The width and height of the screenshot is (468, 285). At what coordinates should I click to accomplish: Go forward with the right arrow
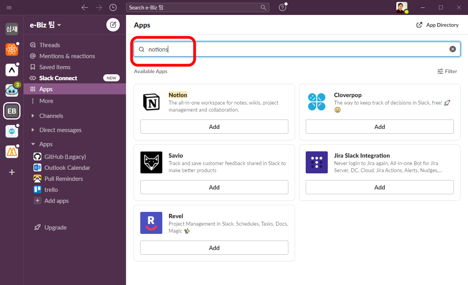pyautogui.click(x=99, y=7)
